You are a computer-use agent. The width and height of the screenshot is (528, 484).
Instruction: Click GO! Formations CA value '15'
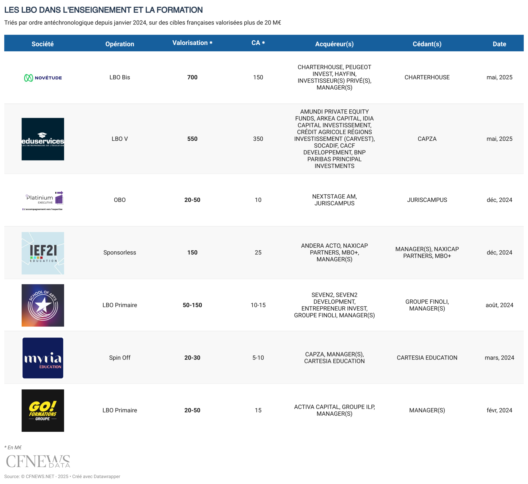[x=258, y=410]
